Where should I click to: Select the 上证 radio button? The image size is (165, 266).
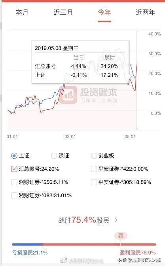point(14,155)
